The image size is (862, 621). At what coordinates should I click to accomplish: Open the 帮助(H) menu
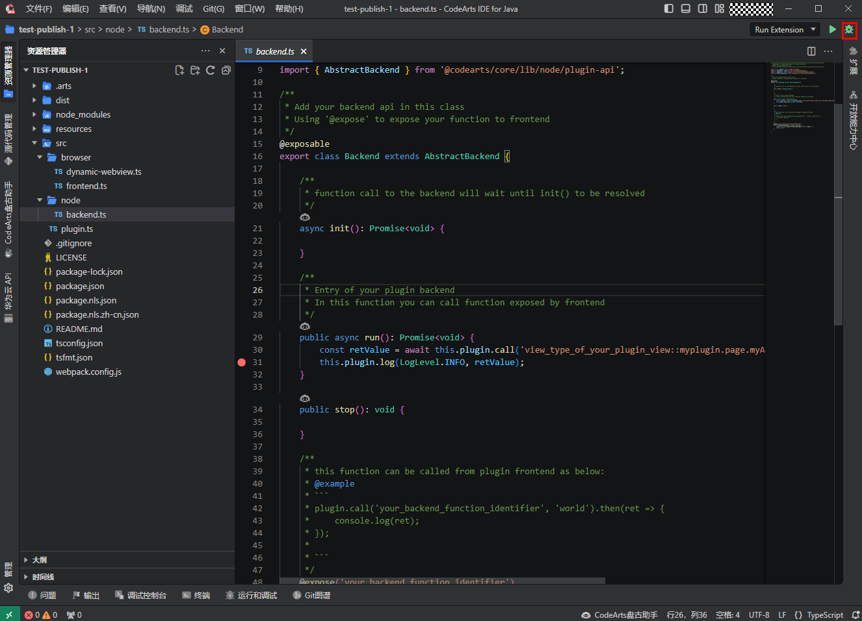(x=289, y=9)
